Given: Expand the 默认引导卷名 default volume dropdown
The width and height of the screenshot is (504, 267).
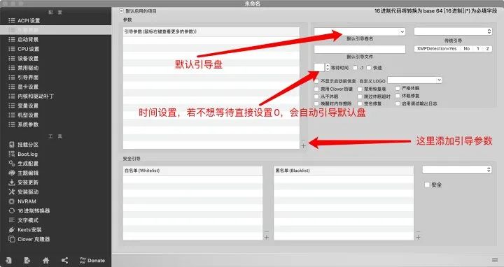Looking at the screenshot, I should pos(360,31).
